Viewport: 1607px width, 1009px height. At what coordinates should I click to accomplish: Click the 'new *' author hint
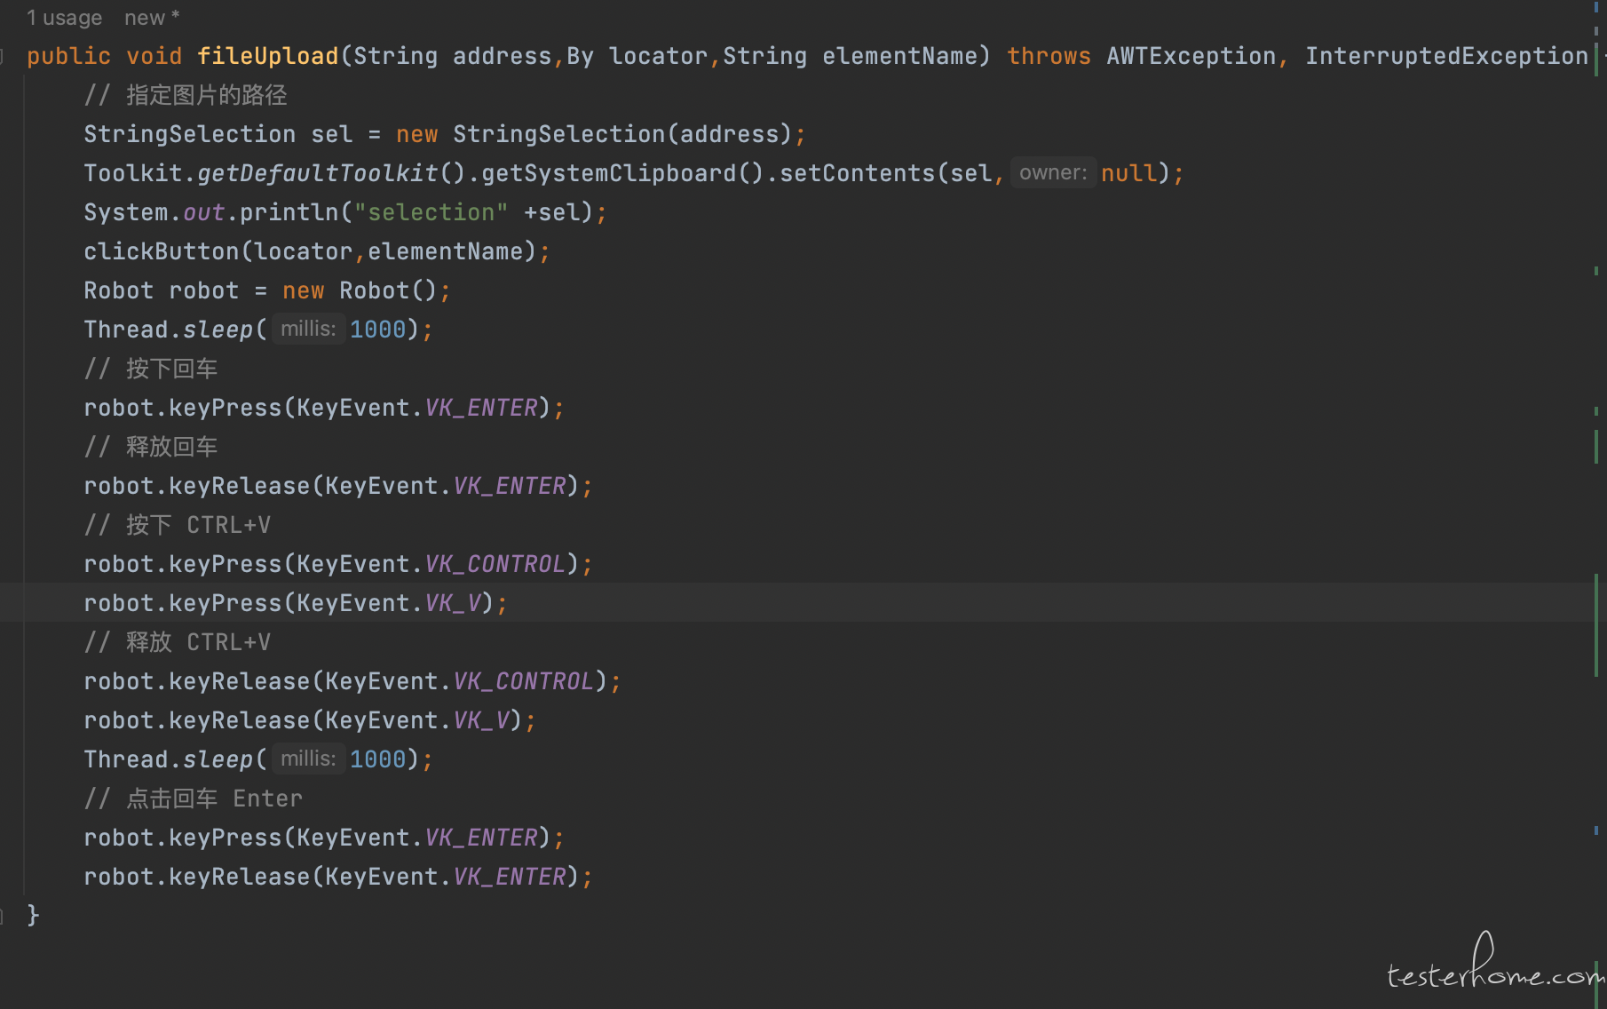click(152, 18)
